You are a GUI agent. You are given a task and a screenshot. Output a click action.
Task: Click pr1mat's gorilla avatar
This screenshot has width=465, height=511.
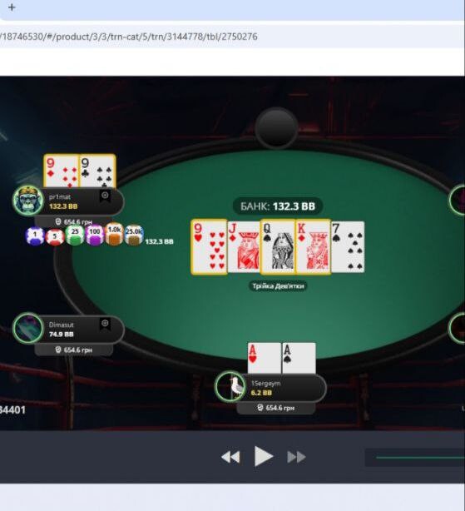[x=28, y=201]
